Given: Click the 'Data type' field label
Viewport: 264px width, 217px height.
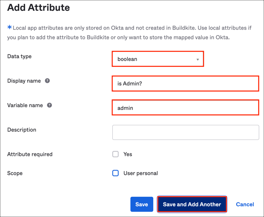Looking at the screenshot, I should [19, 56].
